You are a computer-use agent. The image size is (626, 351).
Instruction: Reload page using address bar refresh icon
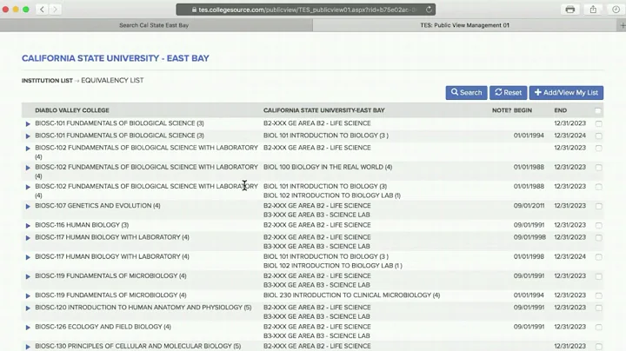pyautogui.click(x=429, y=10)
